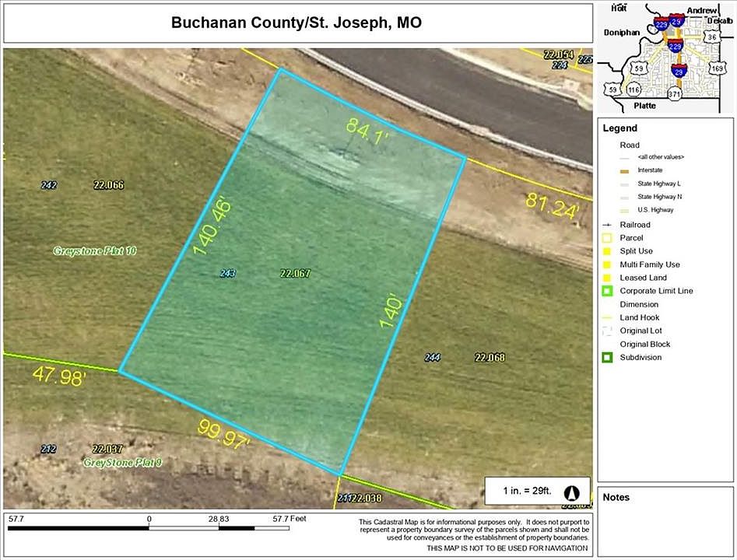Click the scale bar graphic
Image resolution: width=737 pixels, height=560 pixels.
pyautogui.click(x=149, y=529)
